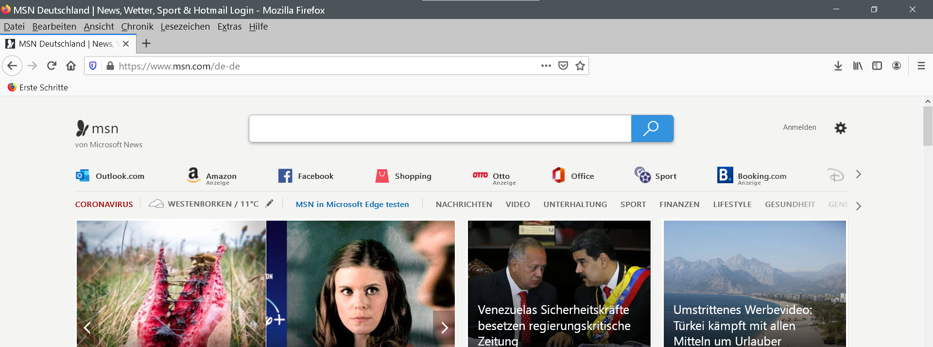Open the Library bookshelf icon
The height and width of the screenshot is (347, 933).
858,66
